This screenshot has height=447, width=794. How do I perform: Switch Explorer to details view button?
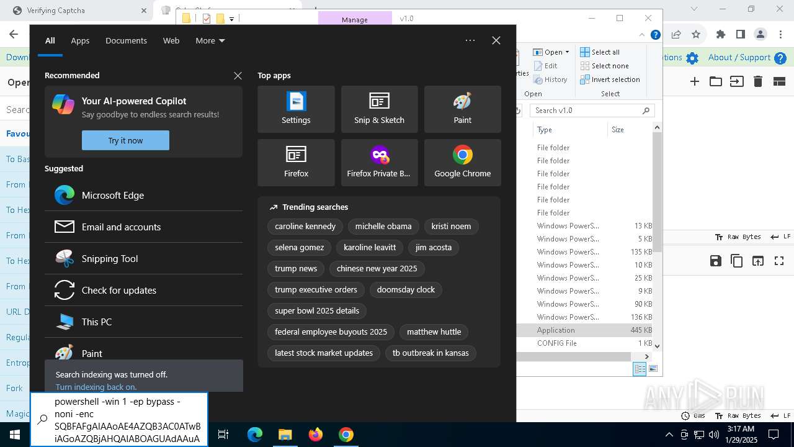coord(640,369)
